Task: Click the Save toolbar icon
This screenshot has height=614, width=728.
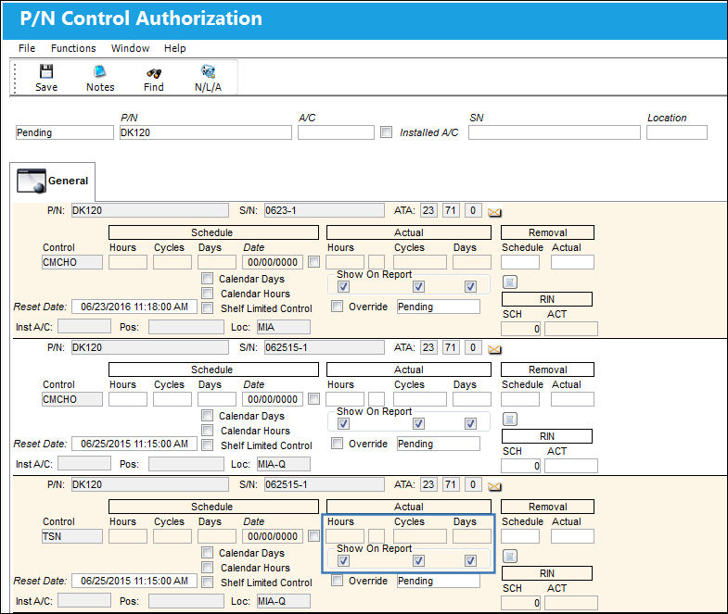Action: click(46, 71)
